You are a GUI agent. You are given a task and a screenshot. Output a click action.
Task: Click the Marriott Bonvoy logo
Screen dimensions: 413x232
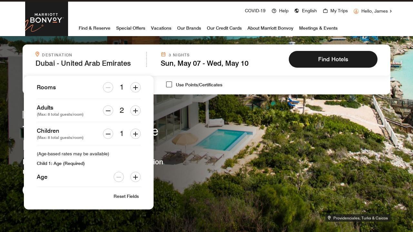coord(46,19)
